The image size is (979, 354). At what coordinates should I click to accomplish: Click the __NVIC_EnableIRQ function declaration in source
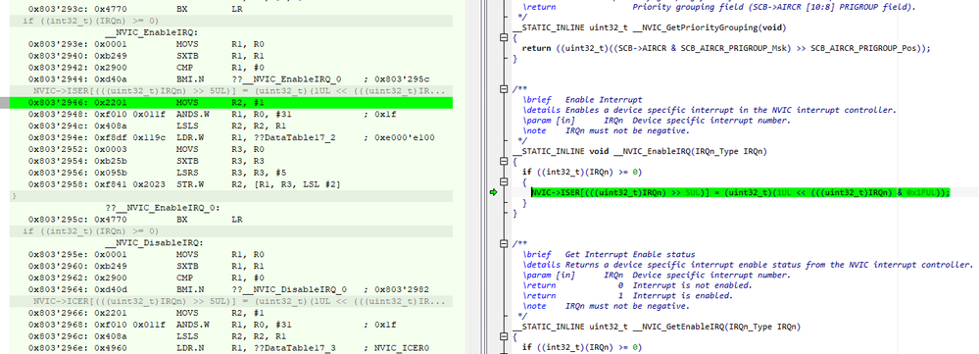(x=639, y=152)
